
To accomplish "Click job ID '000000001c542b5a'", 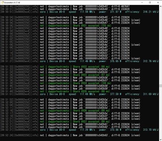I will tap(97, 100).
